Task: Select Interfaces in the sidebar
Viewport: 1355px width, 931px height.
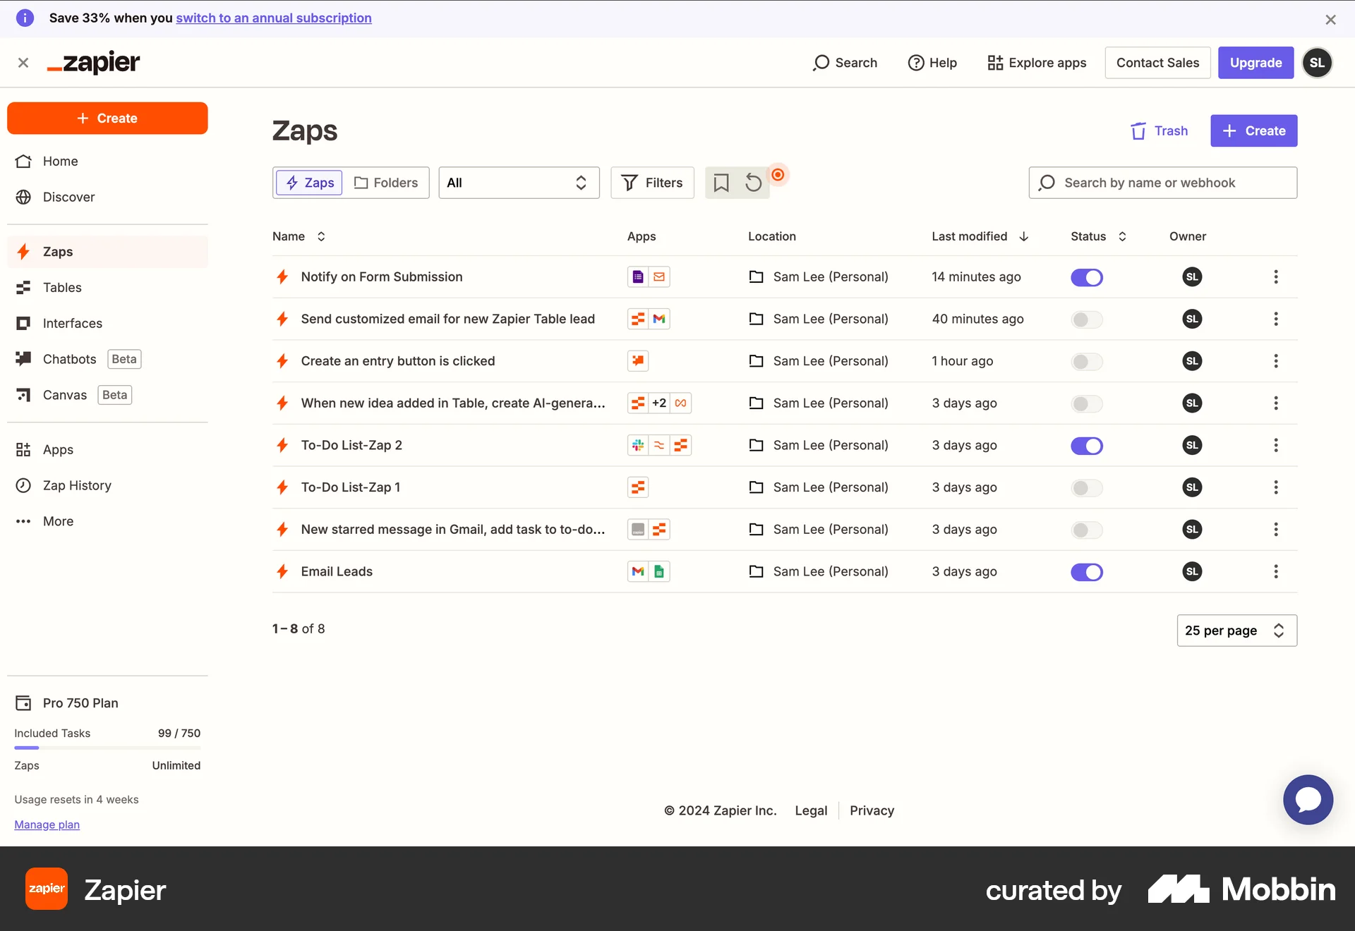Action: point(73,323)
